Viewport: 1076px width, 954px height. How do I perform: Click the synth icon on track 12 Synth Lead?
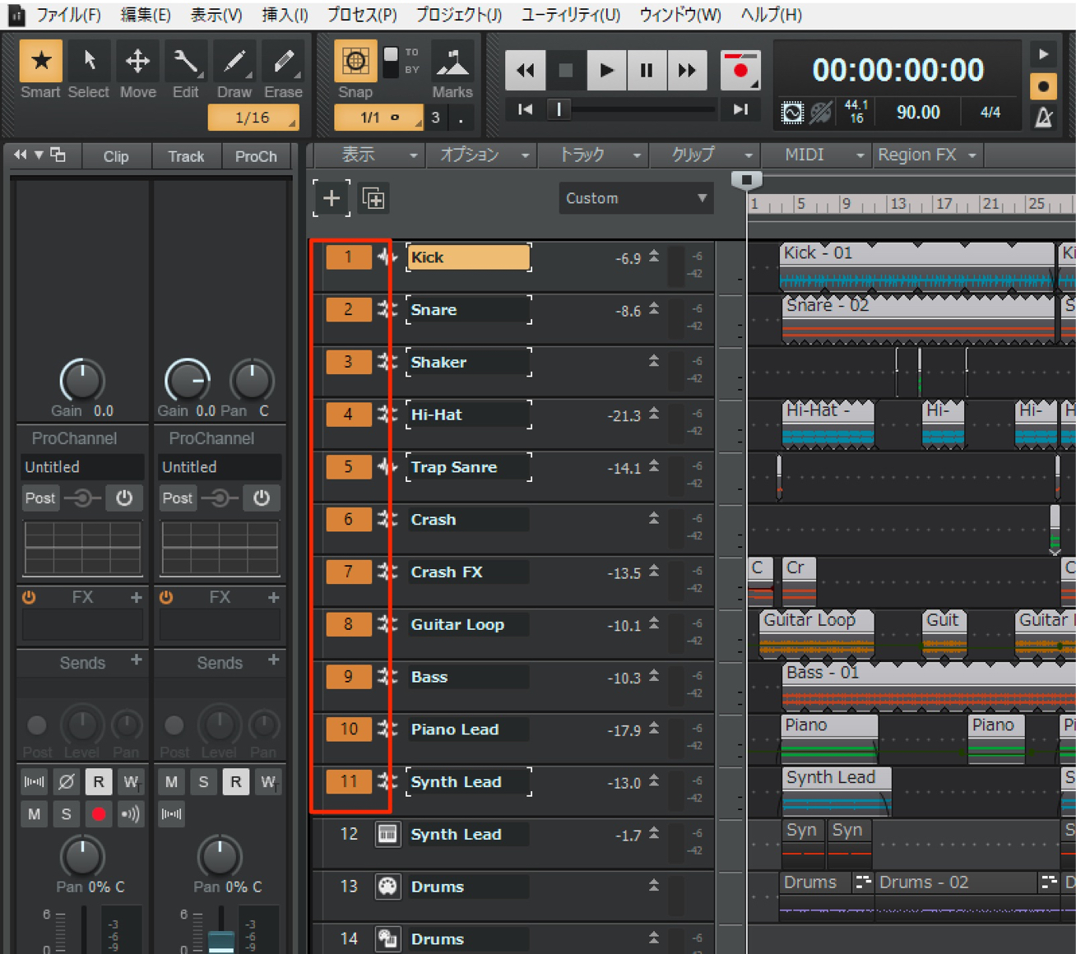(x=387, y=835)
